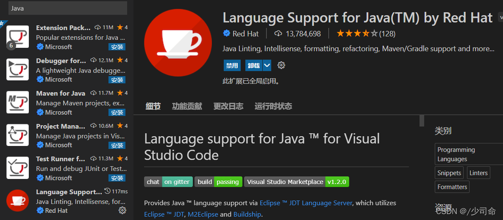Click the Extension Pack for Java icon
This screenshot has height=220, width=503.
(x=18, y=37)
